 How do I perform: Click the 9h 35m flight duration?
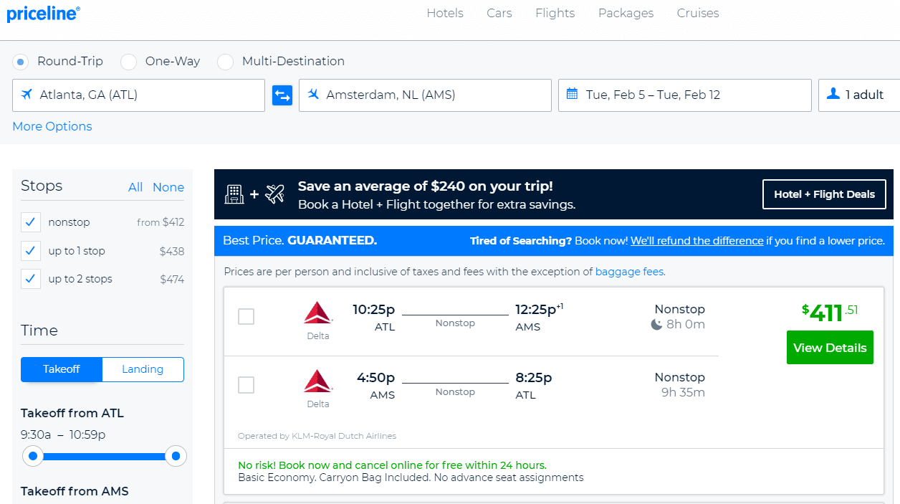[x=683, y=392]
